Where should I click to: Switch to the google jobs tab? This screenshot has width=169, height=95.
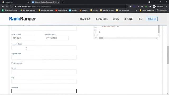16,2
